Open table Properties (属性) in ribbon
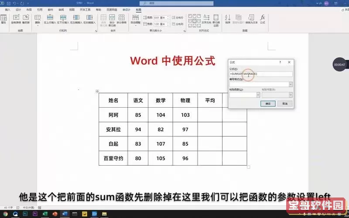This screenshot has height=218, width=349. [x=3, y=19]
